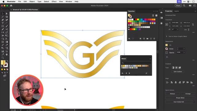The image size is (197, 111).
Task: Click the Retype (Beta) button
Action: point(180,98)
